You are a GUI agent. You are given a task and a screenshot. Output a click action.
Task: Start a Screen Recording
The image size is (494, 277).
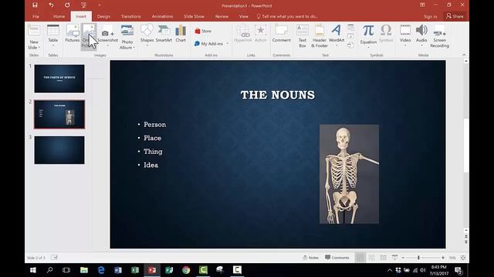point(439,36)
